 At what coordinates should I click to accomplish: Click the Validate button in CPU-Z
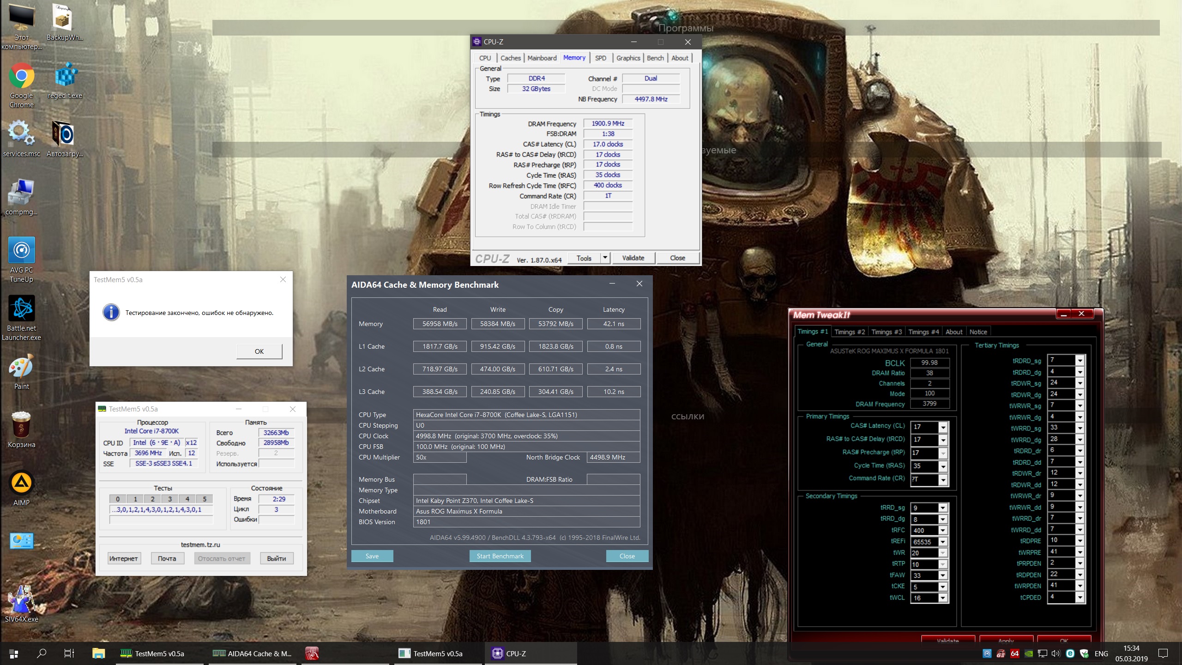click(x=633, y=258)
